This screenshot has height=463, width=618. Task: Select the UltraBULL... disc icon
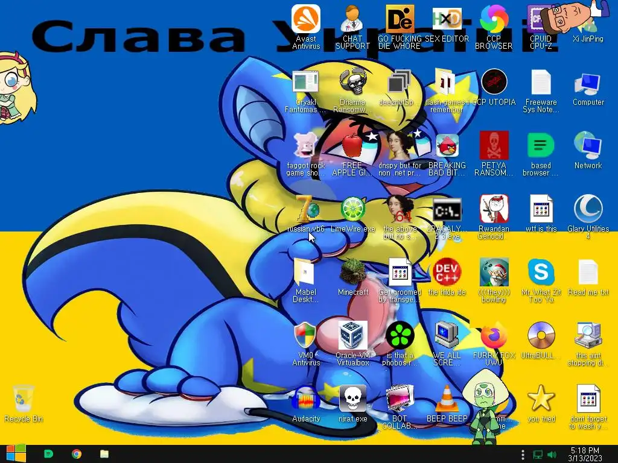pyautogui.click(x=541, y=341)
